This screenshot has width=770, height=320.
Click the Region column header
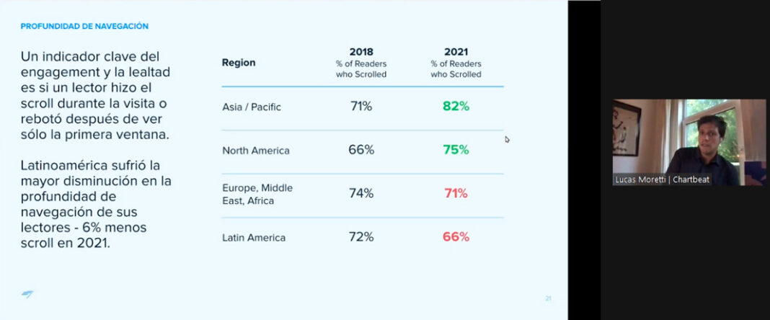[x=239, y=63]
